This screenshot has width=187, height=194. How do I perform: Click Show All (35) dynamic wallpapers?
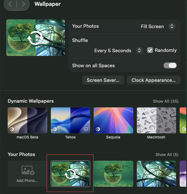[x=166, y=101]
